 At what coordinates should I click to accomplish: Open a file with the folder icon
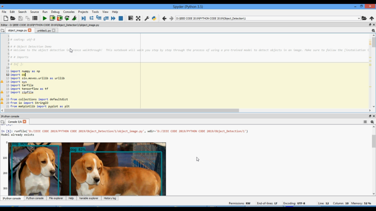click(13, 18)
